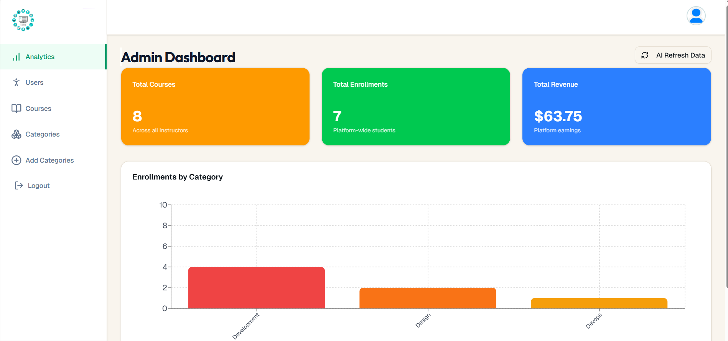
Task: Click the AI Refresh Data button
Action: [x=673, y=55]
